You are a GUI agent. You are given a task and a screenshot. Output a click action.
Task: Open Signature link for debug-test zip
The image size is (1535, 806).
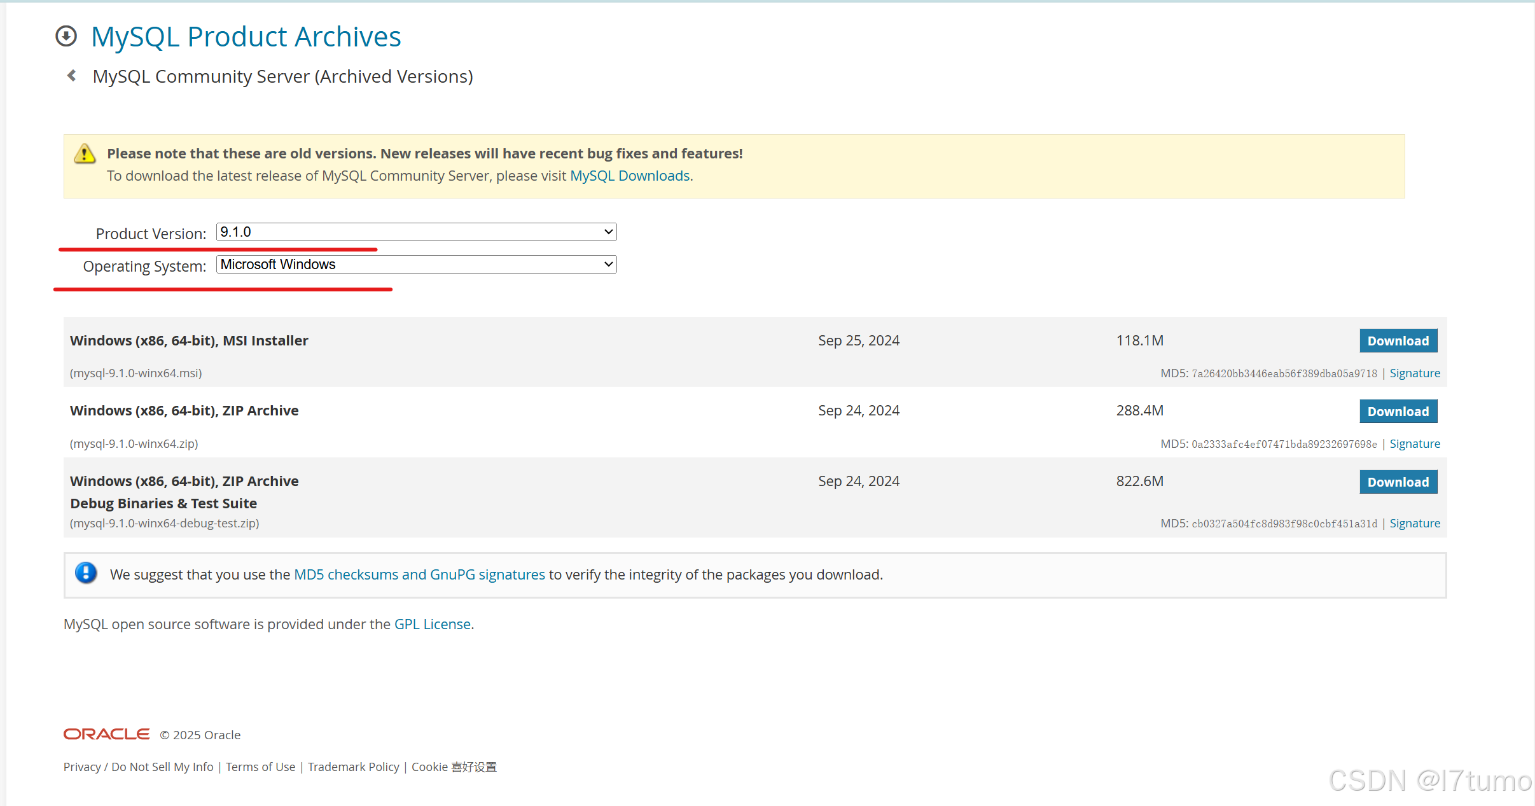(1414, 524)
